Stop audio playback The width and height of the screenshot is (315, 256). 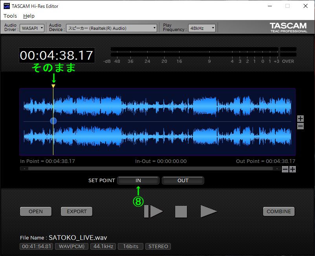181,211
